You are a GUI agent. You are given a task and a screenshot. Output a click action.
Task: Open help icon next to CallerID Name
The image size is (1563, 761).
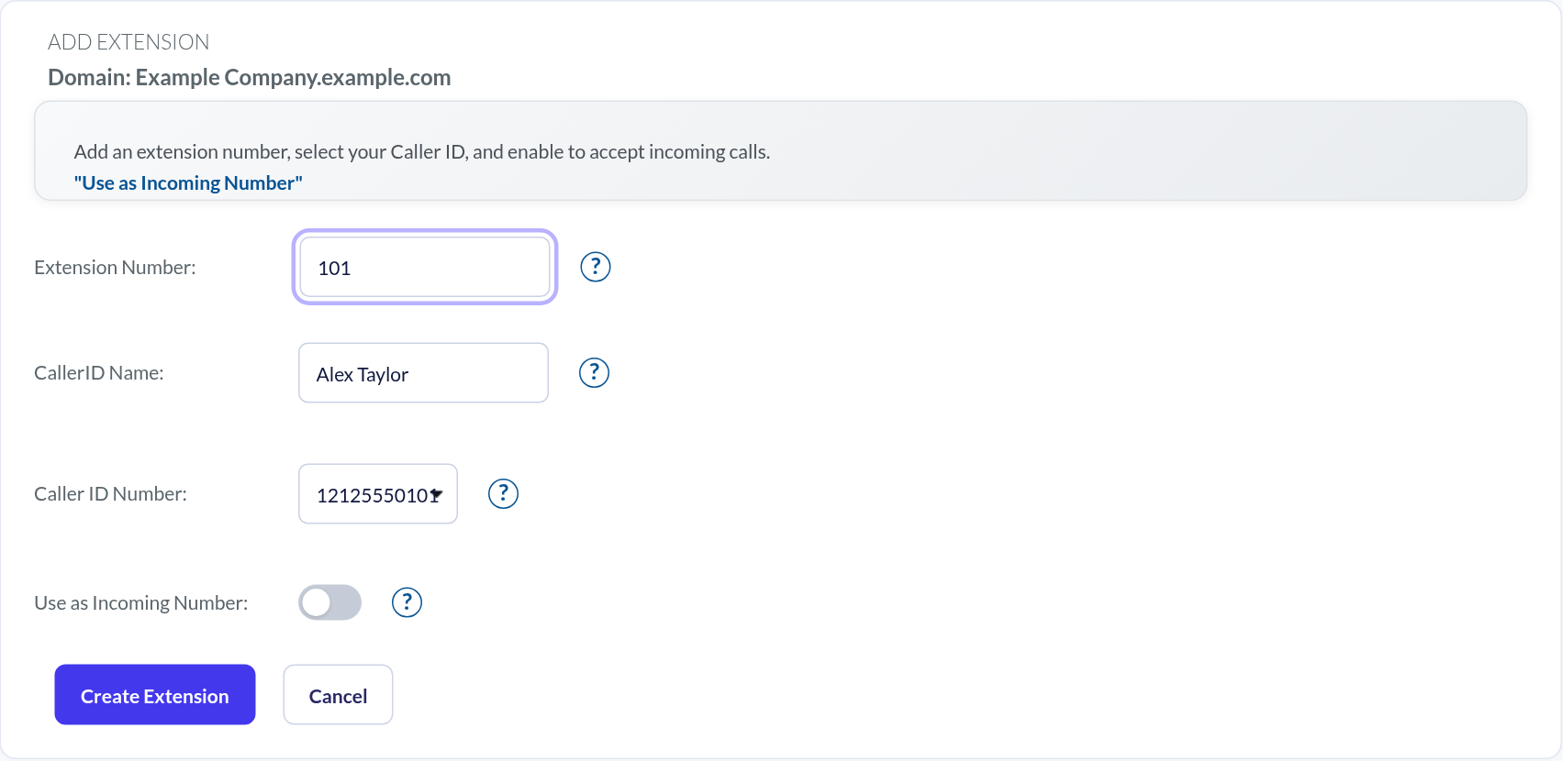(595, 372)
